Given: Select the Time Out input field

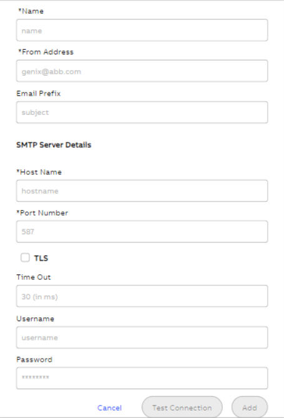Looking at the screenshot, I should [x=142, y=296].
